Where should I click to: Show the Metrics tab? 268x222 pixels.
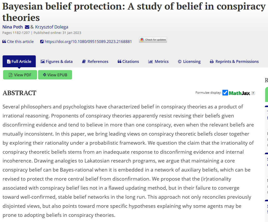coord(158,62)
